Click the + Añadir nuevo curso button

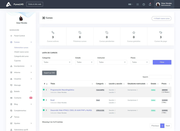click(x=161, y=19)
